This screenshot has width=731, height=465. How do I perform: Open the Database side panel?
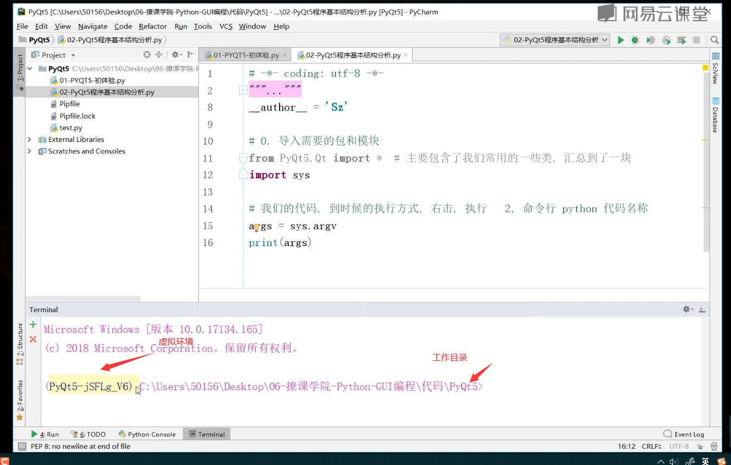715,115
